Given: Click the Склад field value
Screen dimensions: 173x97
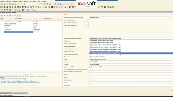Looking at the screenshot, I should pos(131,59).
